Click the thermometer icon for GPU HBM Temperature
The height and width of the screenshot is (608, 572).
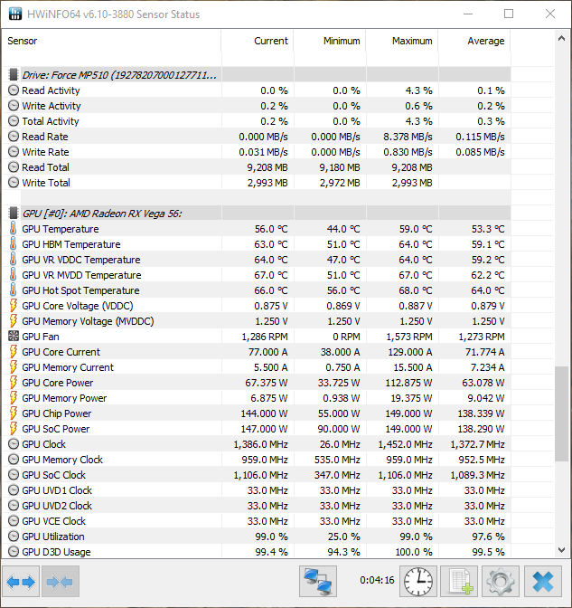click(x=14, y=244)
